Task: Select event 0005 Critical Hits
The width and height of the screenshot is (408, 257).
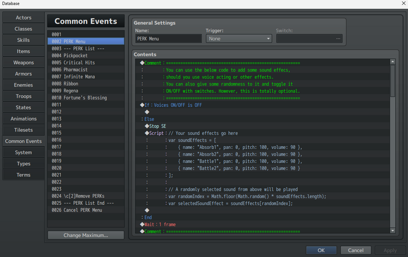Action: 86,63
